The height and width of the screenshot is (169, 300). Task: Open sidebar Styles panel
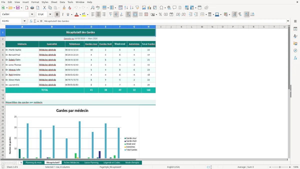pos(295,36)
